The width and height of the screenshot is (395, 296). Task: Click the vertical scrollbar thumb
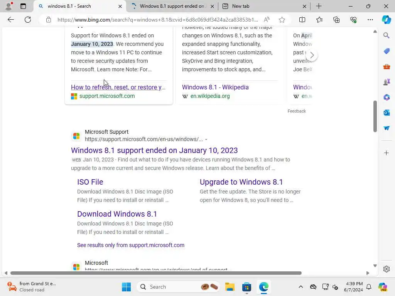(x=375, y=116)
